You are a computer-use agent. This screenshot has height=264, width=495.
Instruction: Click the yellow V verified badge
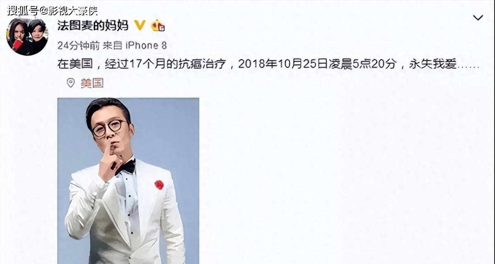[140, 25]
